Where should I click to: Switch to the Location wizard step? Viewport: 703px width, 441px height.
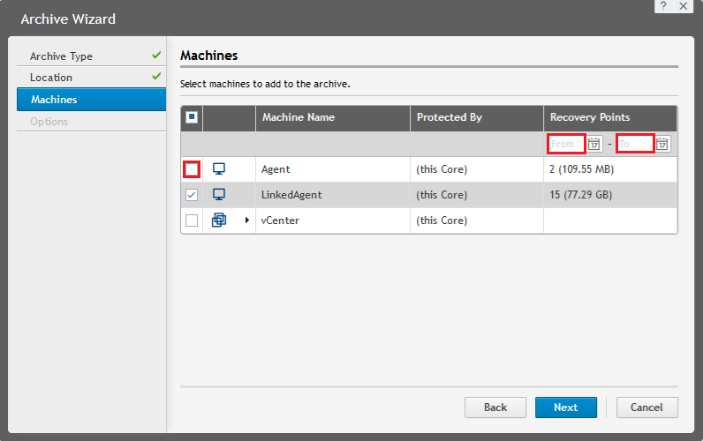[51, 78]
